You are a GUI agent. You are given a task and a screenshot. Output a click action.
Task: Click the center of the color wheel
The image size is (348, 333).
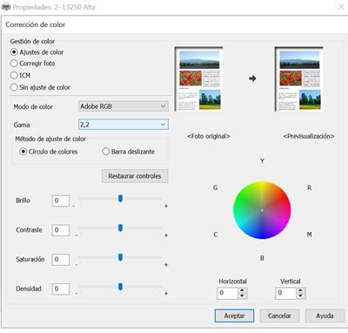pos(262,210)
